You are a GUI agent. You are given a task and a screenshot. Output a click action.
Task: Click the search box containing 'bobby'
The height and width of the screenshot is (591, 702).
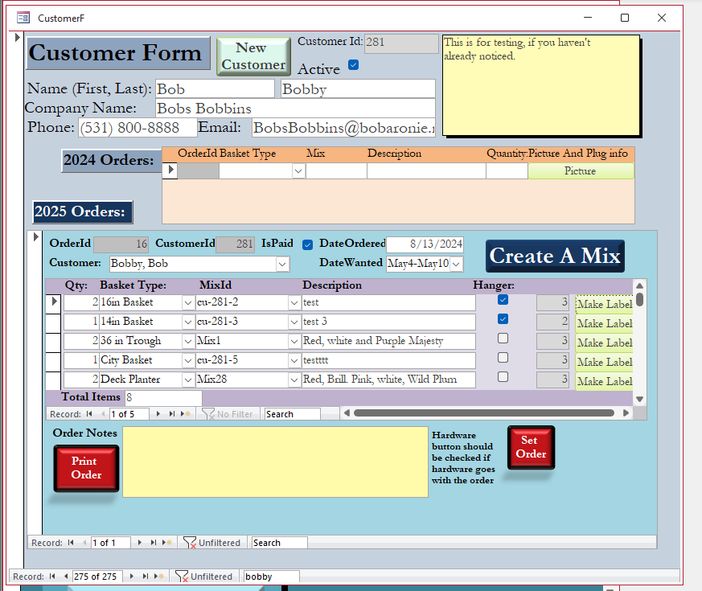click(271, 576)
